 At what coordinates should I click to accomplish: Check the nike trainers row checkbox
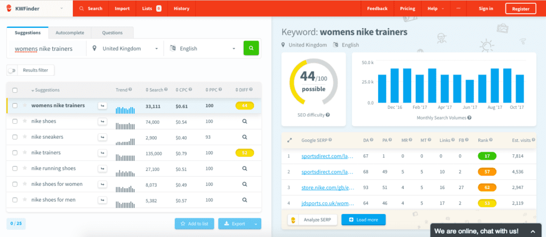[15, 153]
